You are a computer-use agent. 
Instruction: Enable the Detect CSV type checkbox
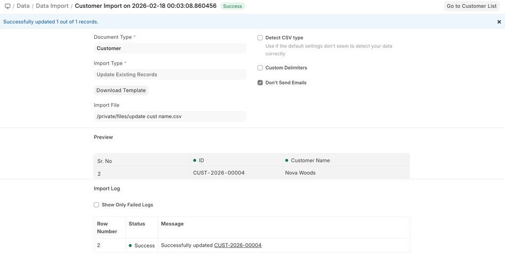point(260,38)
